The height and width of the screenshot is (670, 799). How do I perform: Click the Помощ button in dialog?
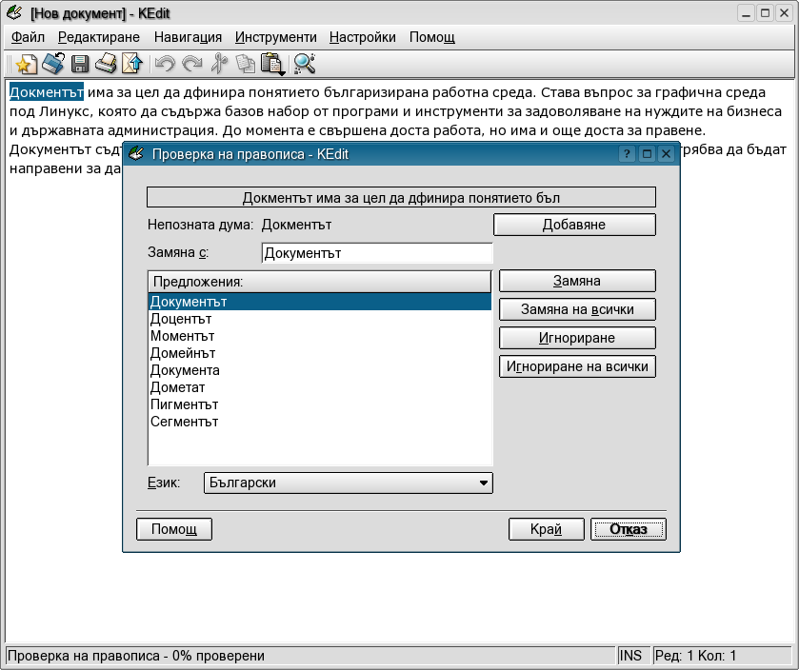coord(174,529)
